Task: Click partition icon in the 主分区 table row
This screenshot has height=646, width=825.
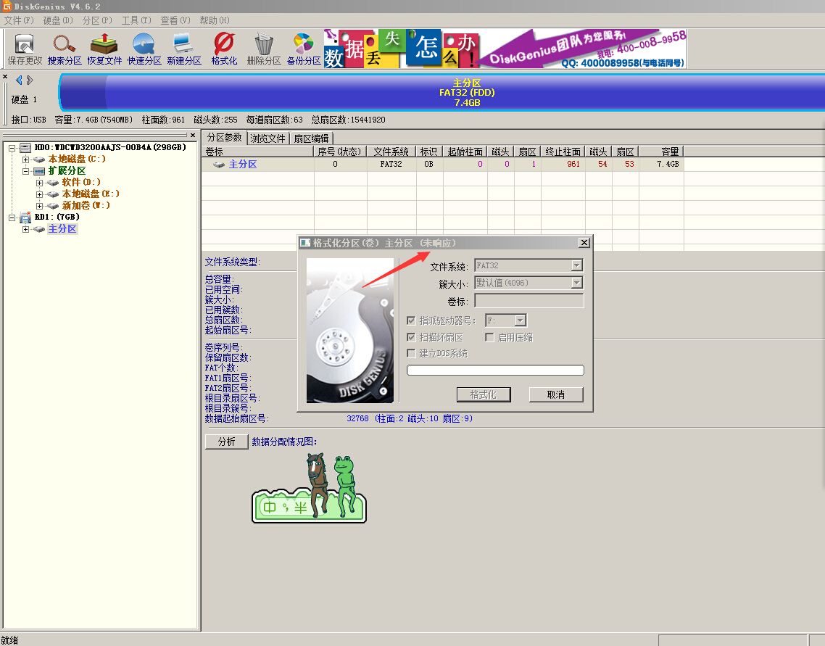Action: tap(218, 165)
